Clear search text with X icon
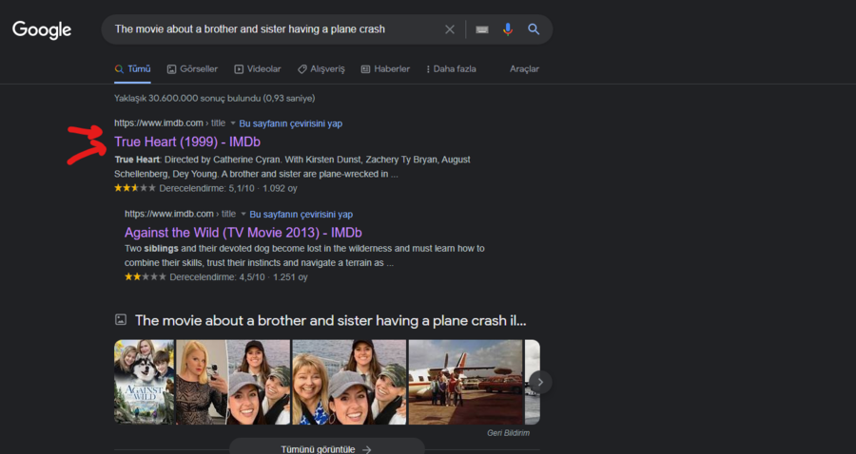The width and height of the screenshot is (856, 454). pyautogui.click(x=450, y=29)
